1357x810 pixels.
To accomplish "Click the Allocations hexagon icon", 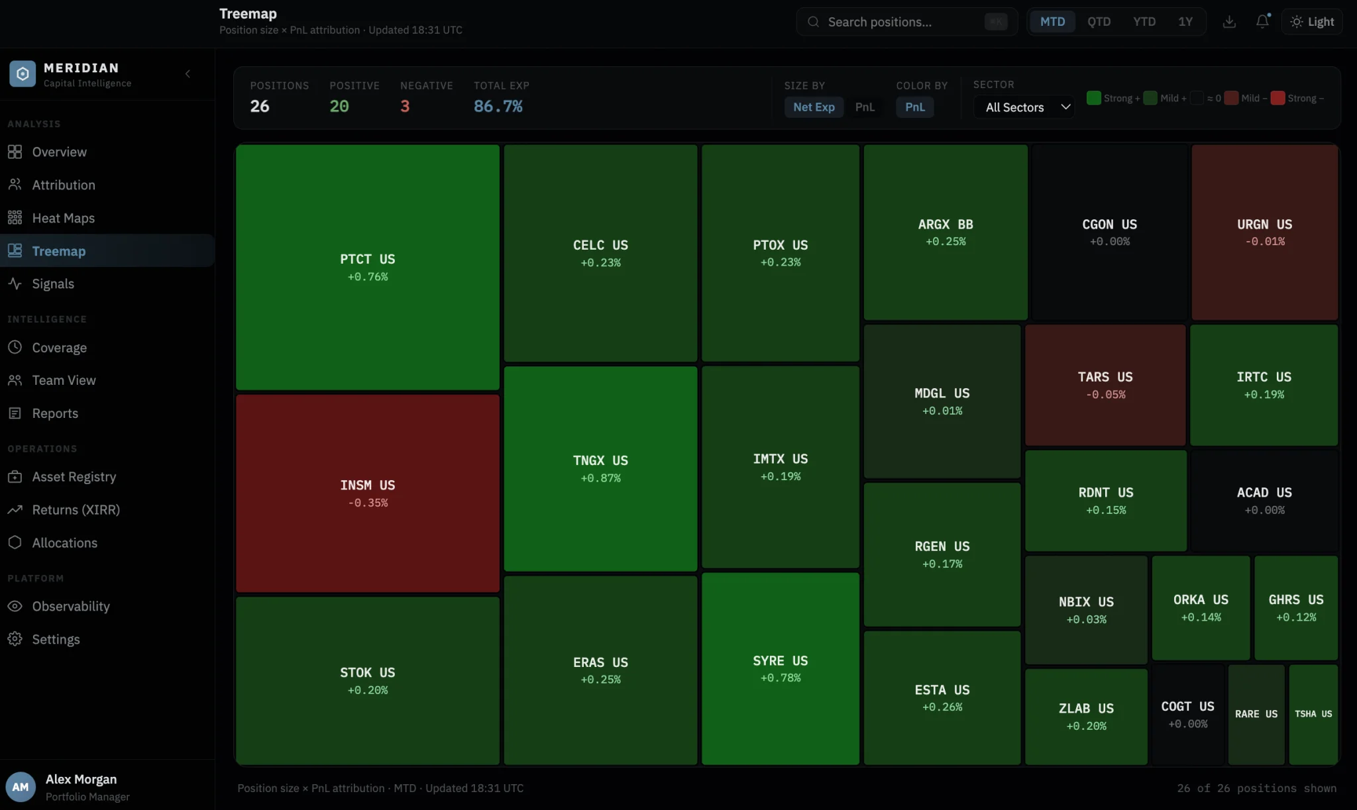I will [x=15, y=542].
